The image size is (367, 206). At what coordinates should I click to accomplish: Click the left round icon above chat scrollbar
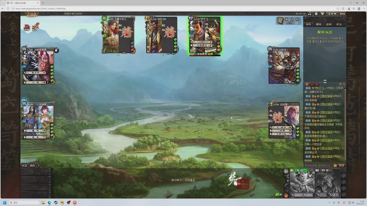pyautogui.click(x=340, y=84)
